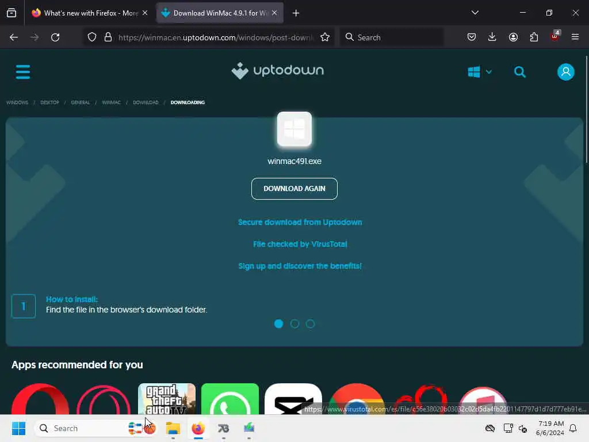Go to the DOWNLOAD breadcrumb

click(x=146, y=102)
